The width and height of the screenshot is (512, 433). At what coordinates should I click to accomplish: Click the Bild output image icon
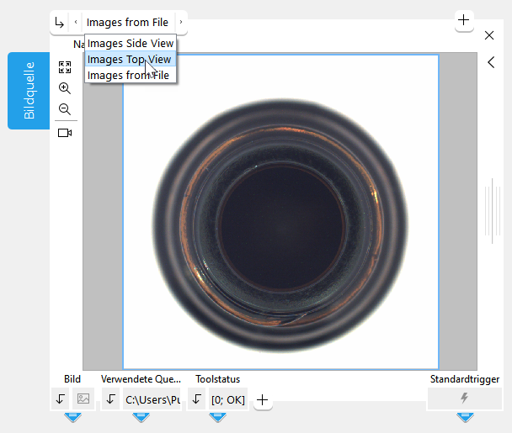point(83,399)
